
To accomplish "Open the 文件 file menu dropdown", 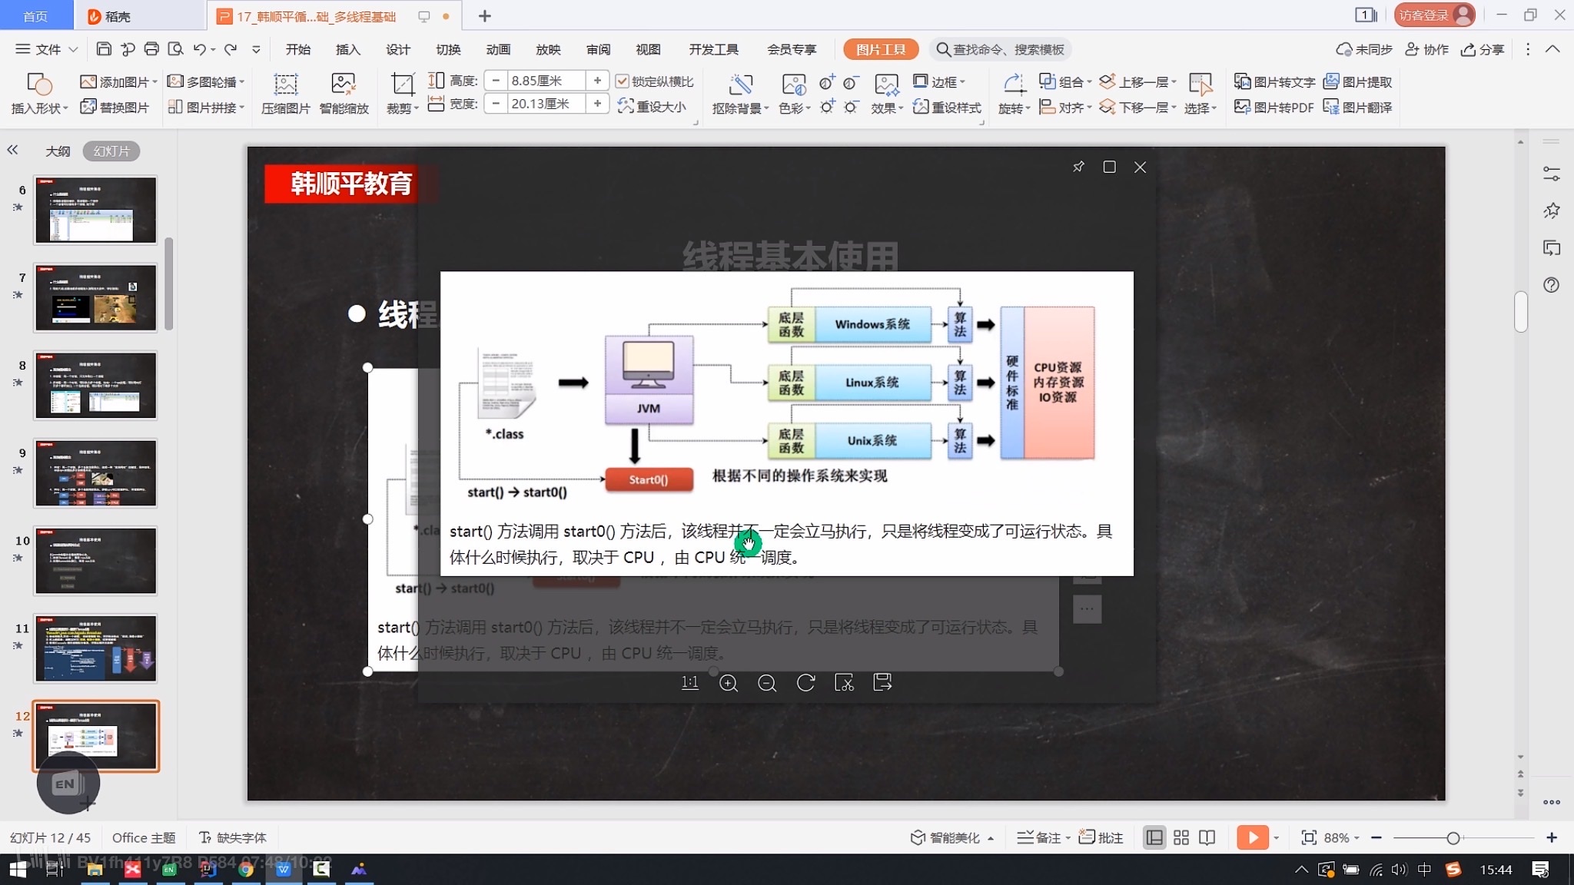I will (x=47, y=49).
